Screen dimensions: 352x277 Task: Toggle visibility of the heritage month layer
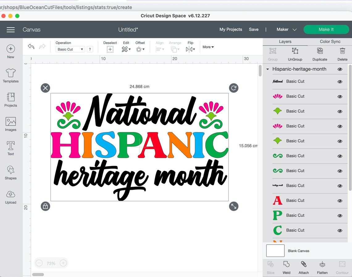click(340, 186)
